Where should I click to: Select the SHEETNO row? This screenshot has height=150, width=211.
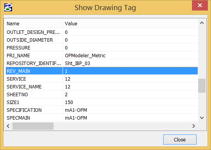(x=102, y=94)
